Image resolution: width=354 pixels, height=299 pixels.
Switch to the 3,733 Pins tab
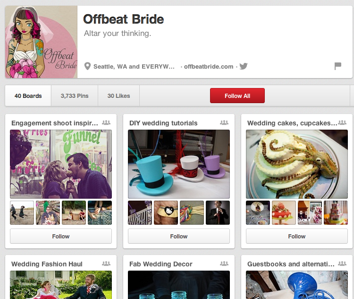click(x=75, y=96)
